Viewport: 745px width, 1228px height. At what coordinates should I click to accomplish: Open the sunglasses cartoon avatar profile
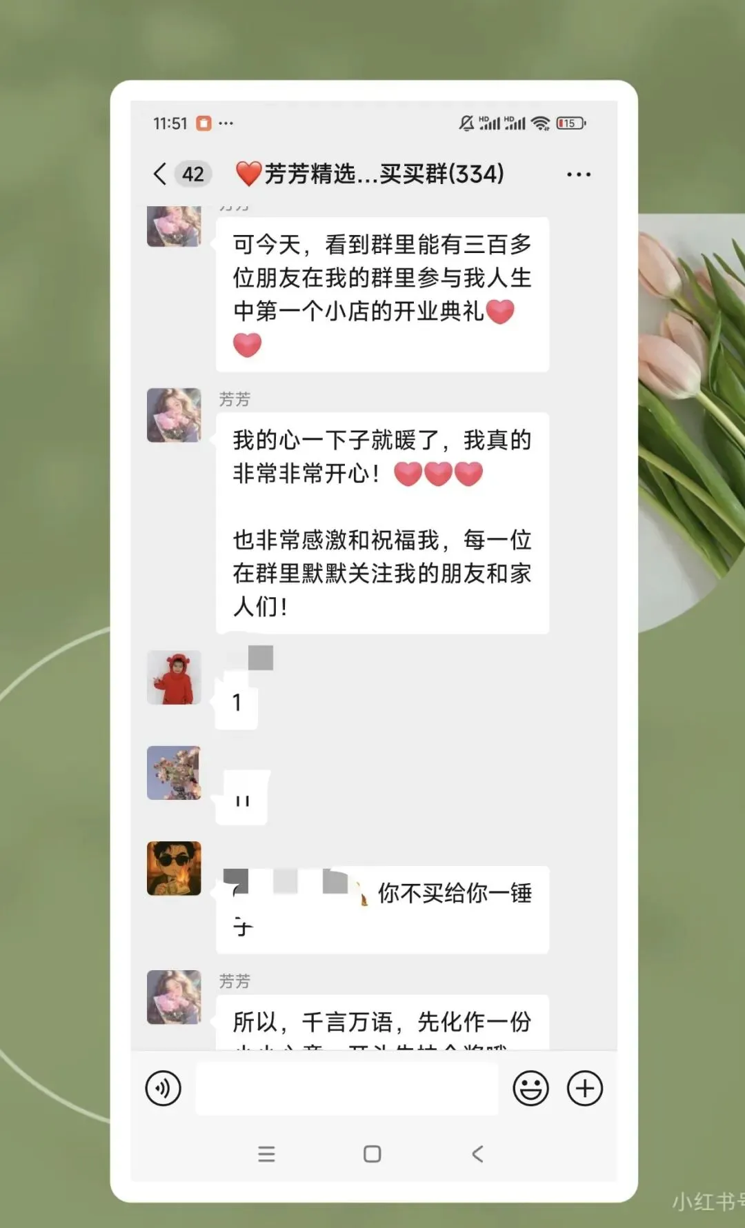pos(174,868)
